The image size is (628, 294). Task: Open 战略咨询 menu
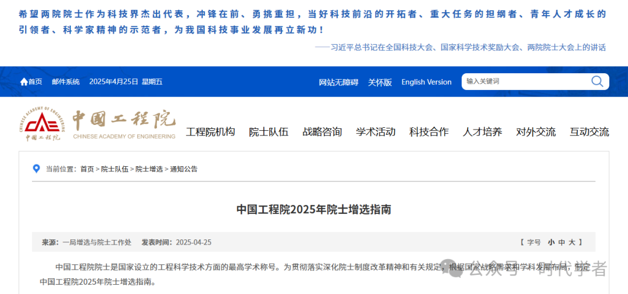pyautogui.click(x=322, y=131)
